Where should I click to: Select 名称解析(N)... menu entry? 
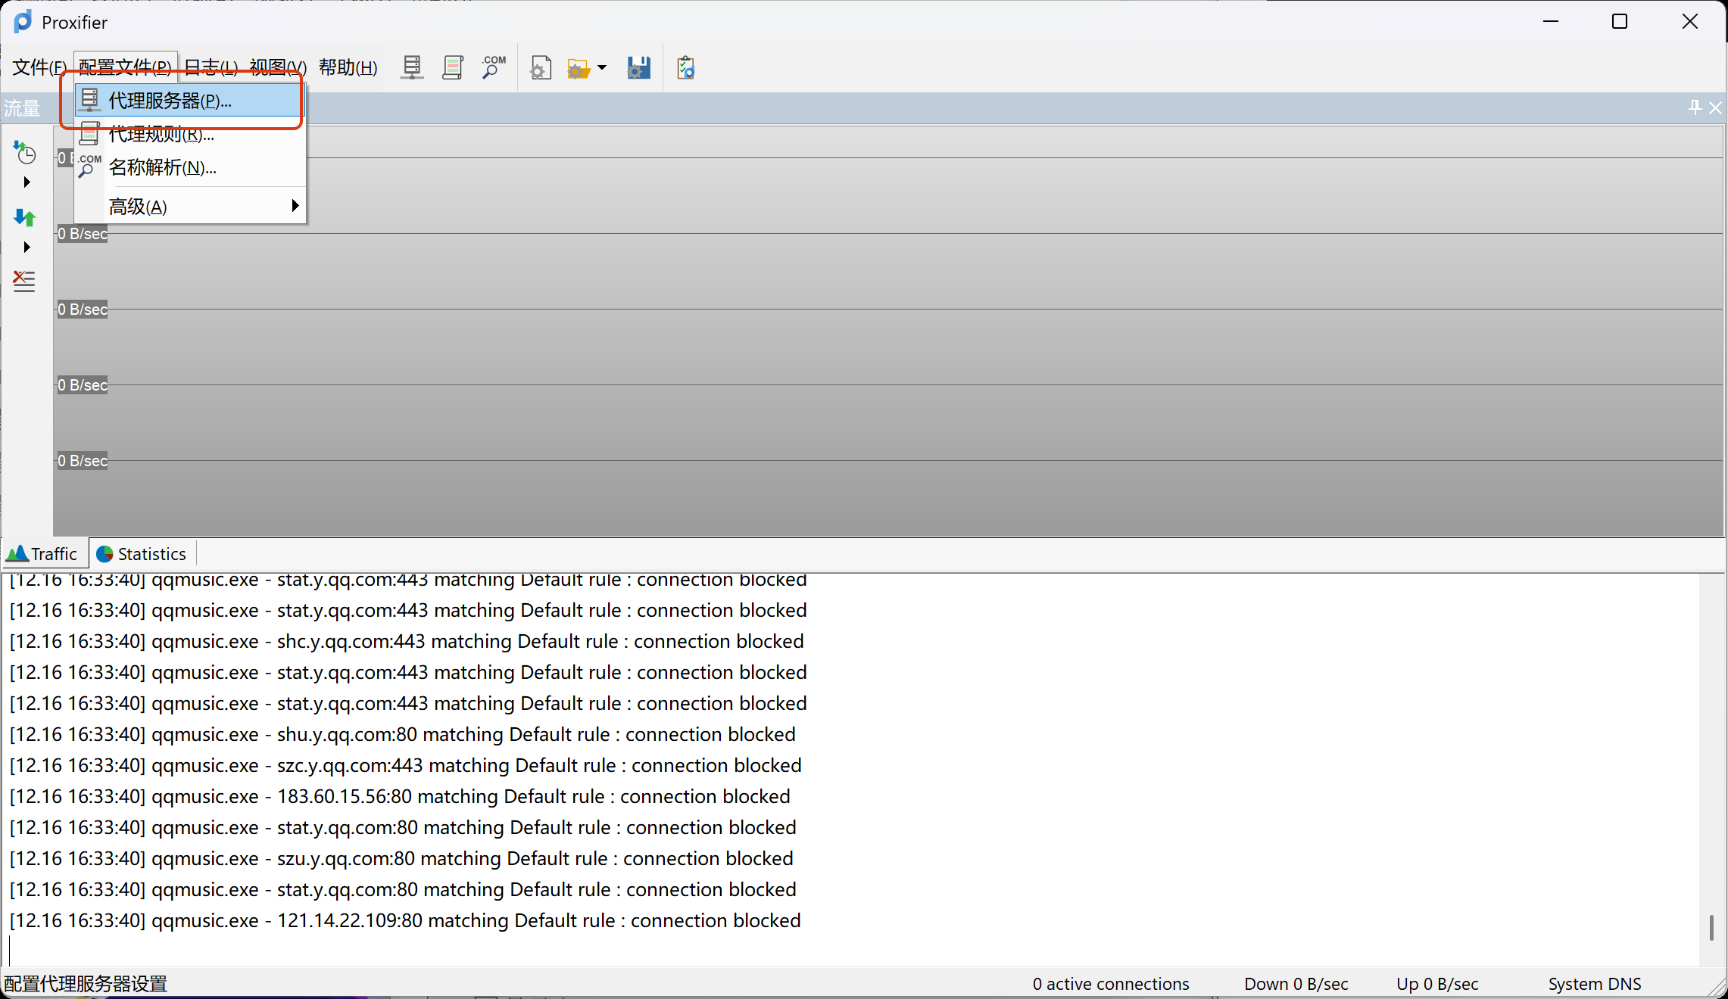(x=162, y=167)
